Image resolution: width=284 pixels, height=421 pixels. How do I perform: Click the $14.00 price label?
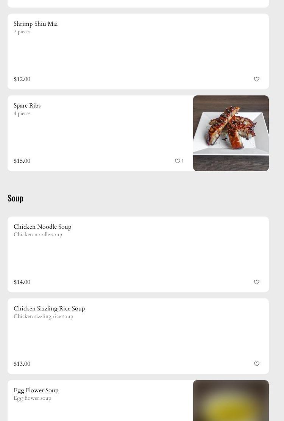[22, 282]
